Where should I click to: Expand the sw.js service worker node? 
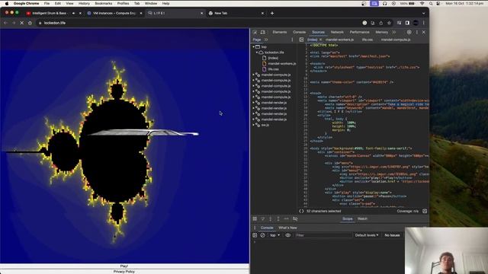pyautogui.click(x=254, y=125)
